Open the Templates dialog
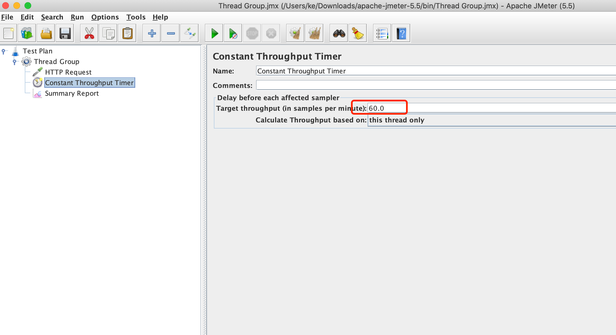616x335 pixels. 26,33
